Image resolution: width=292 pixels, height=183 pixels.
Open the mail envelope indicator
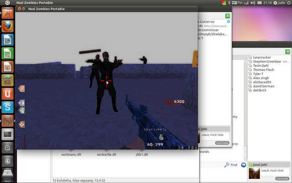(x=260, y=3)
